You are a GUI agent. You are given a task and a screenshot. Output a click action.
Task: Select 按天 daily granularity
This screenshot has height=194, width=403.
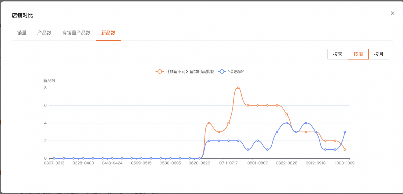337,54
